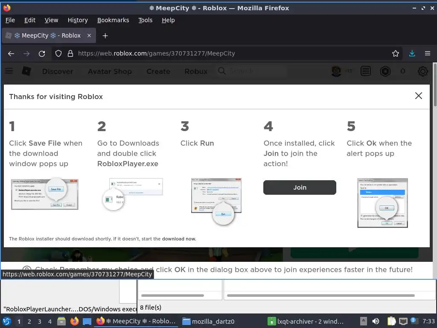Open the File menu
The width and height of the screenshot is (437, 328).
click(10, 20)
